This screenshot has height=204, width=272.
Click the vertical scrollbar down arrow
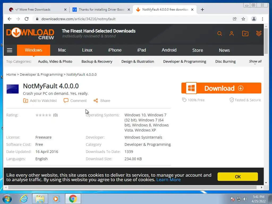[266, 183]
